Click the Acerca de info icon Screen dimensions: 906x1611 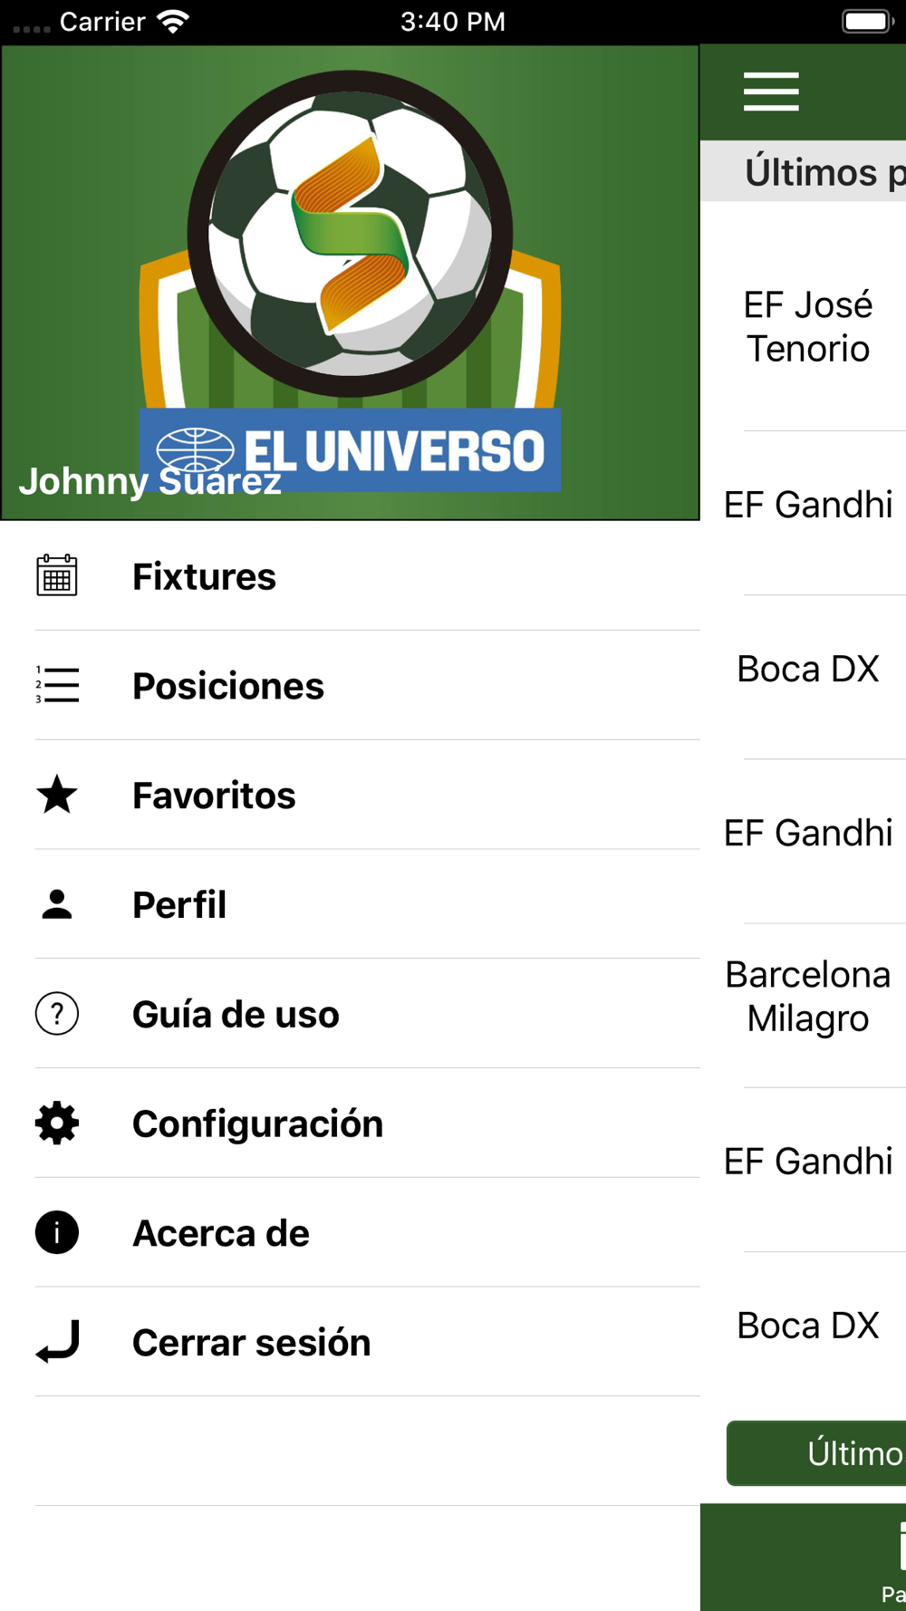coord(57,1233)
